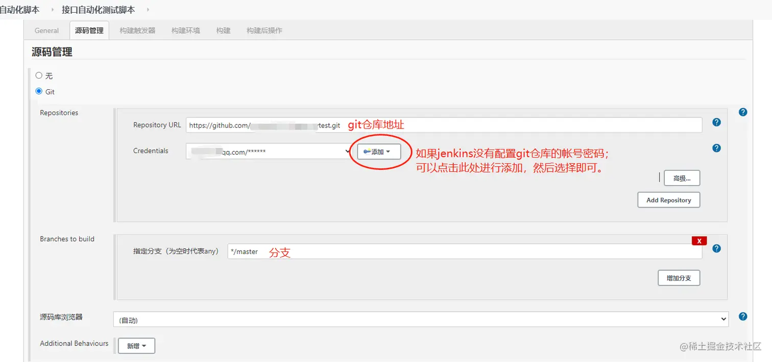Select the Git source control option
The height and width of the screenshot is (362, 772).
tap(39, 92)
